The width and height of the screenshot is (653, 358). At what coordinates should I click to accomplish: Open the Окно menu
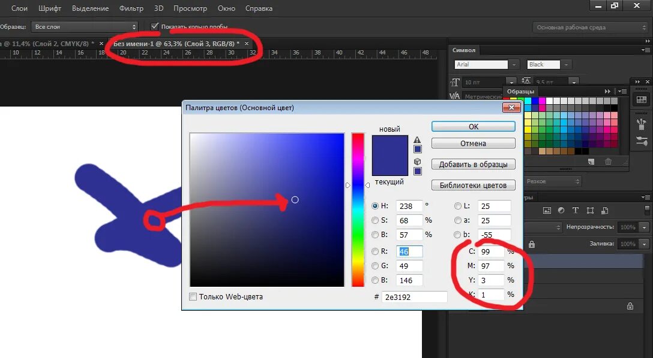pyautogui.click(x=226, y=8)
